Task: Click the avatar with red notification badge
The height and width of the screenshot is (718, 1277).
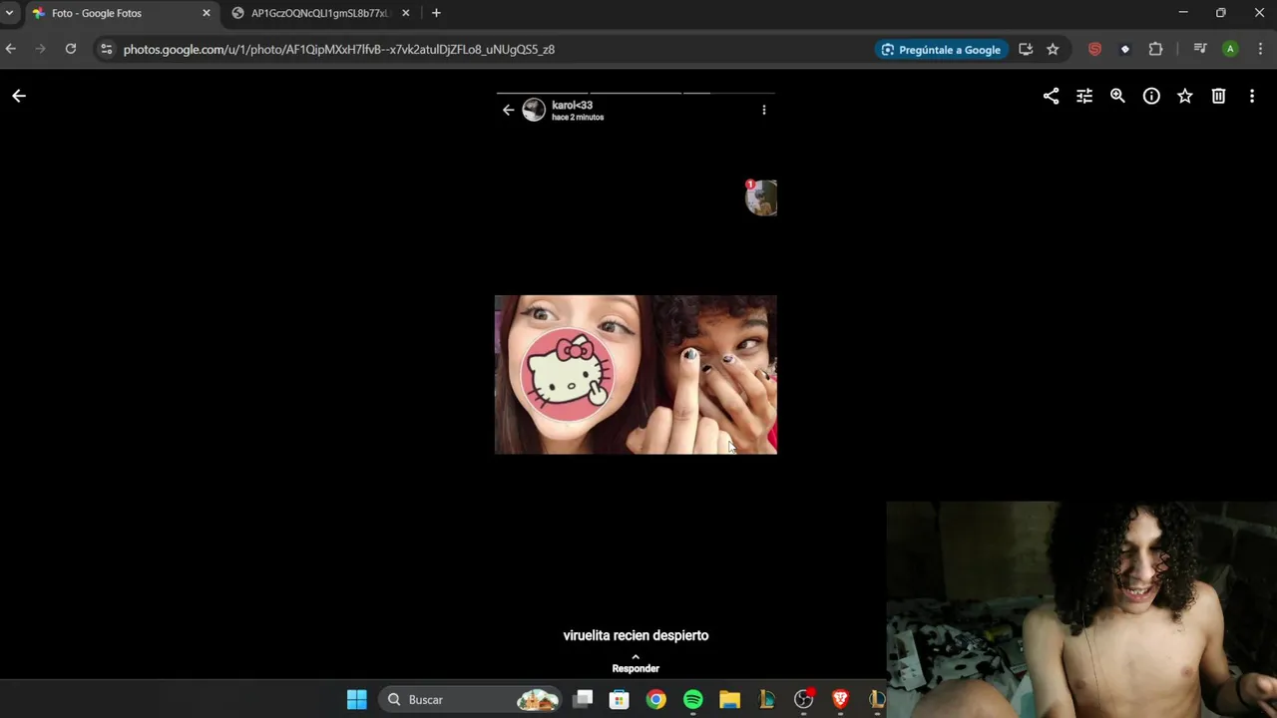Action: 761,197
